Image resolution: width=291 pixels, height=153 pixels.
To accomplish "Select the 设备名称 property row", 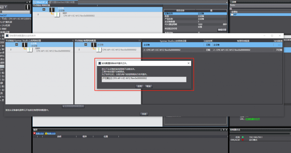I will coord(196,14).
